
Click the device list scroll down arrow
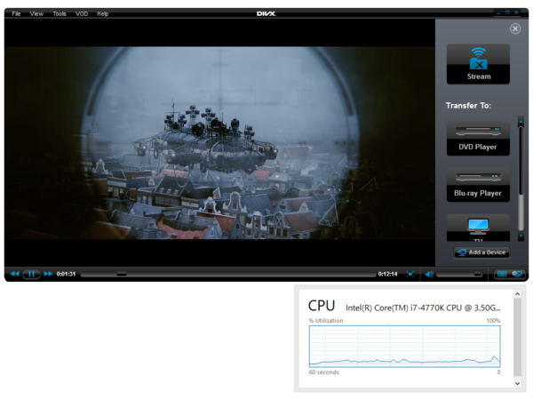point(521,236)
